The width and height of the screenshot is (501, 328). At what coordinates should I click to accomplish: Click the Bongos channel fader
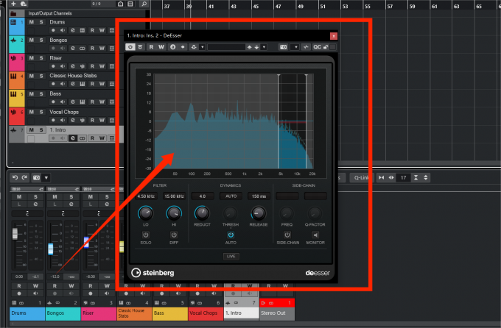tap(51, 249)
